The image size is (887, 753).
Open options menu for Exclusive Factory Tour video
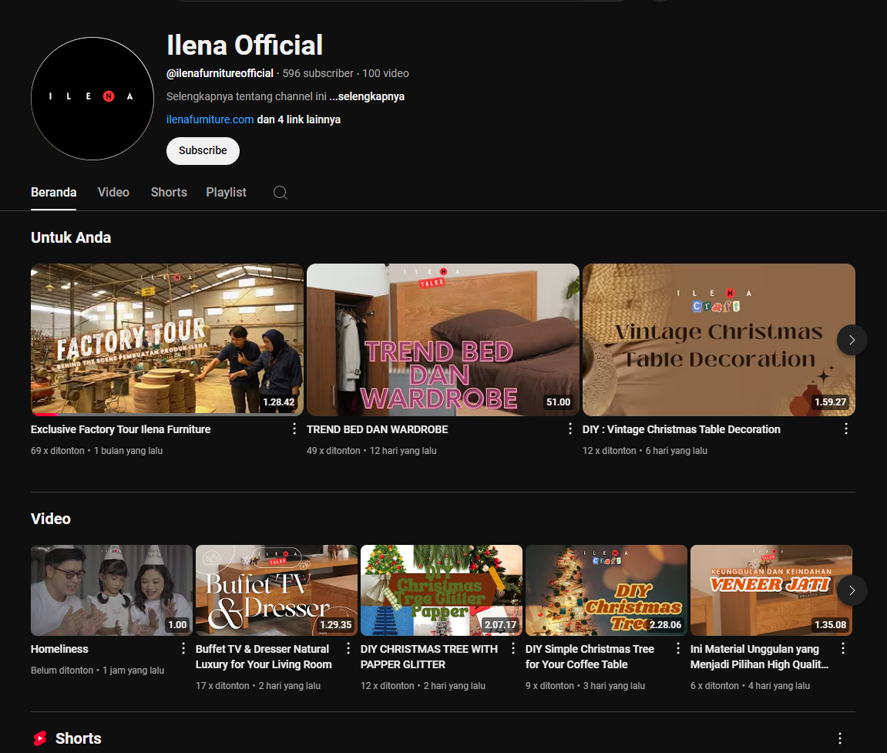click(x=294, y=429)
